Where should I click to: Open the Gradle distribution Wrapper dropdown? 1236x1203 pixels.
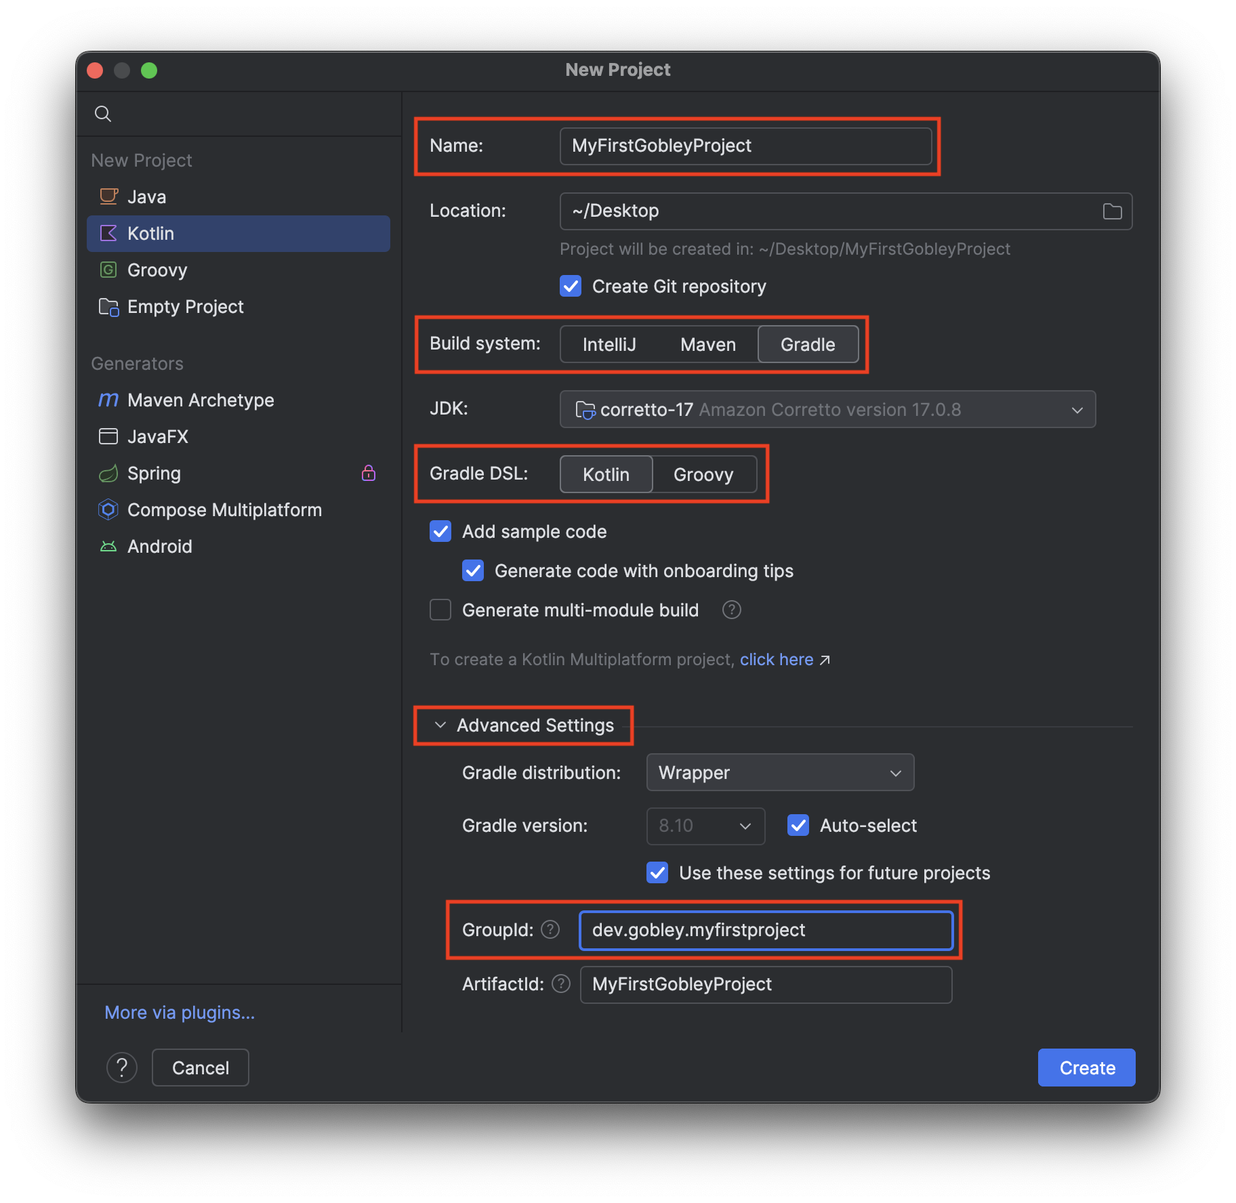[780, 772]
